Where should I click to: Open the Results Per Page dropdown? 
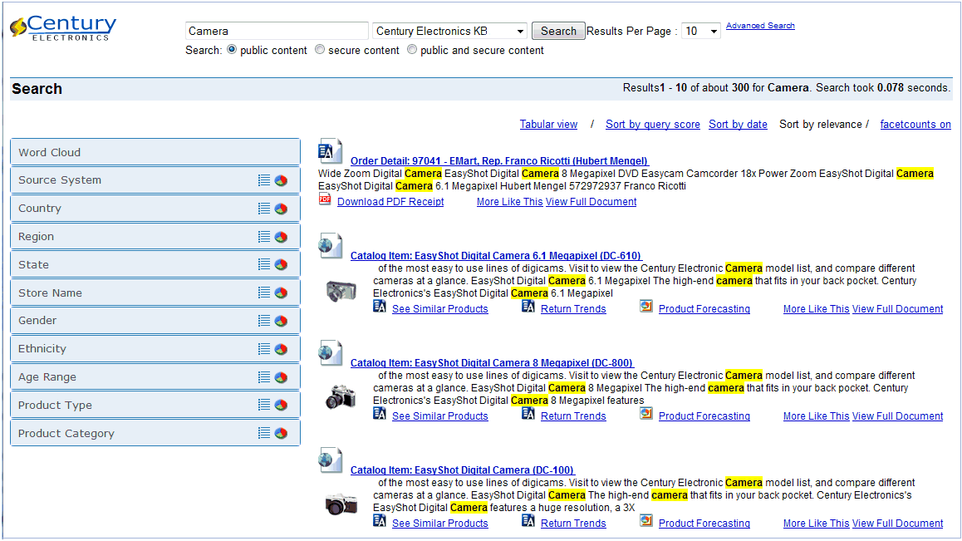(700, 31)
